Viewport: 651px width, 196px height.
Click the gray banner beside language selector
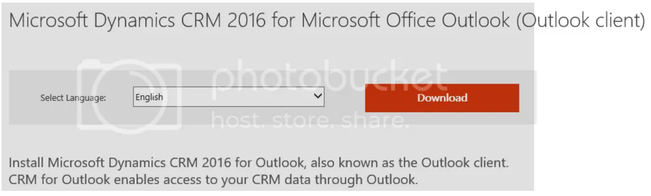click(x=273, y=97)
